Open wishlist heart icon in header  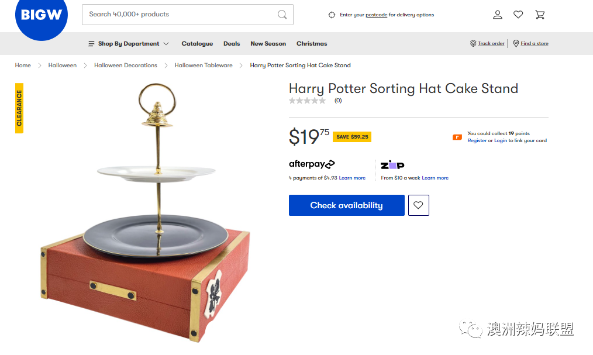point(518,15)
